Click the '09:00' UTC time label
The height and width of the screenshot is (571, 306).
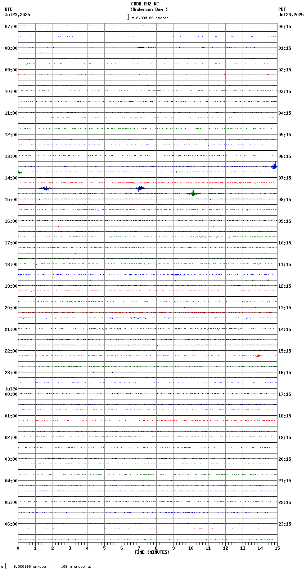pos(11,70)
